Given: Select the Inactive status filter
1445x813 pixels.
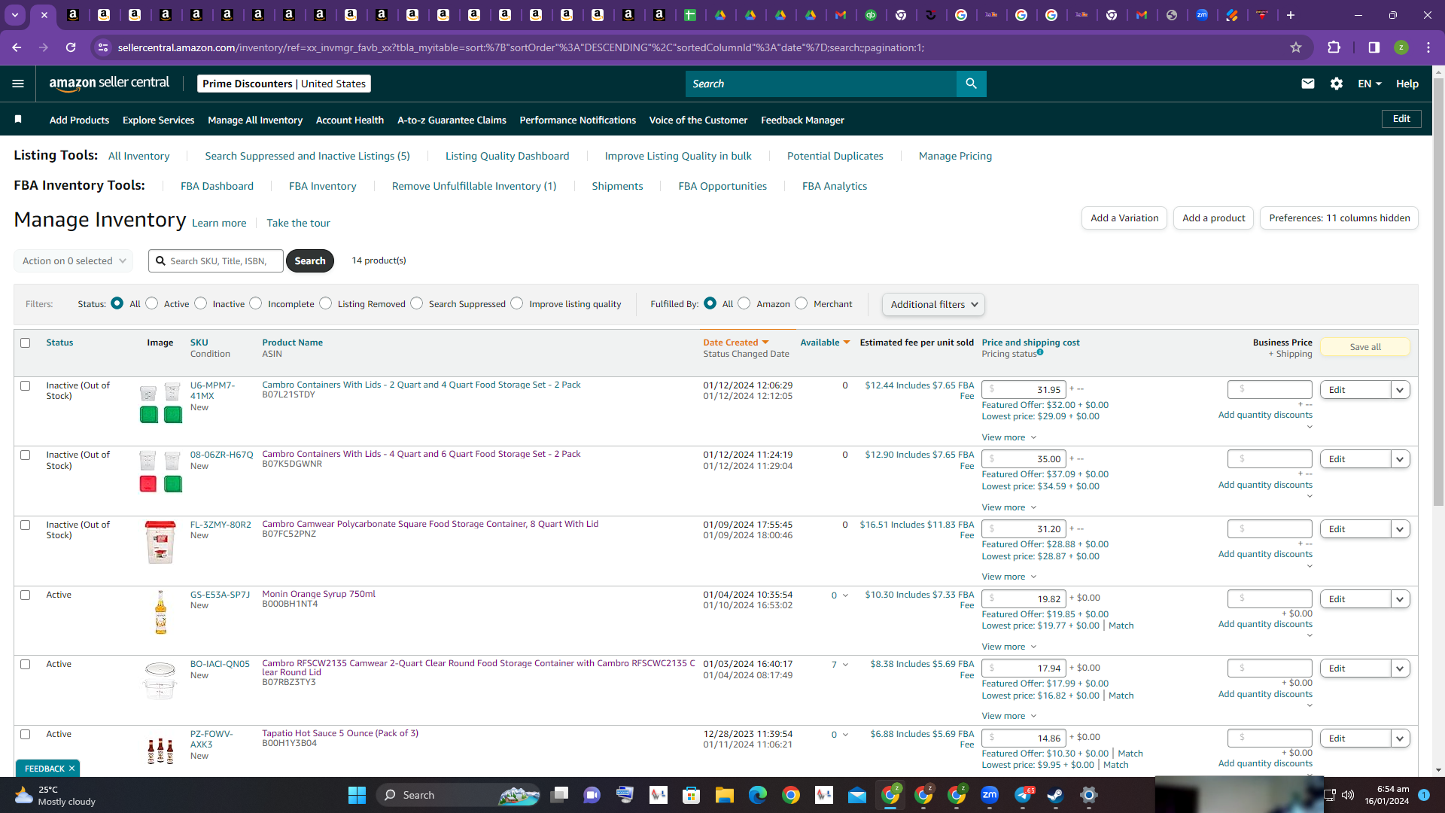Looking at the screenshot, I should click(201, 303).
